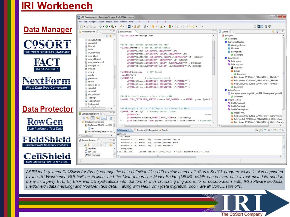Open dropdown arrow next to green Run icon

click(109, 27)
